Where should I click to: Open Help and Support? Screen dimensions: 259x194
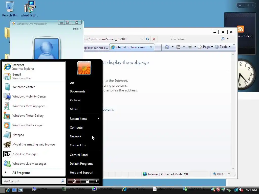(x=84, y=172)
